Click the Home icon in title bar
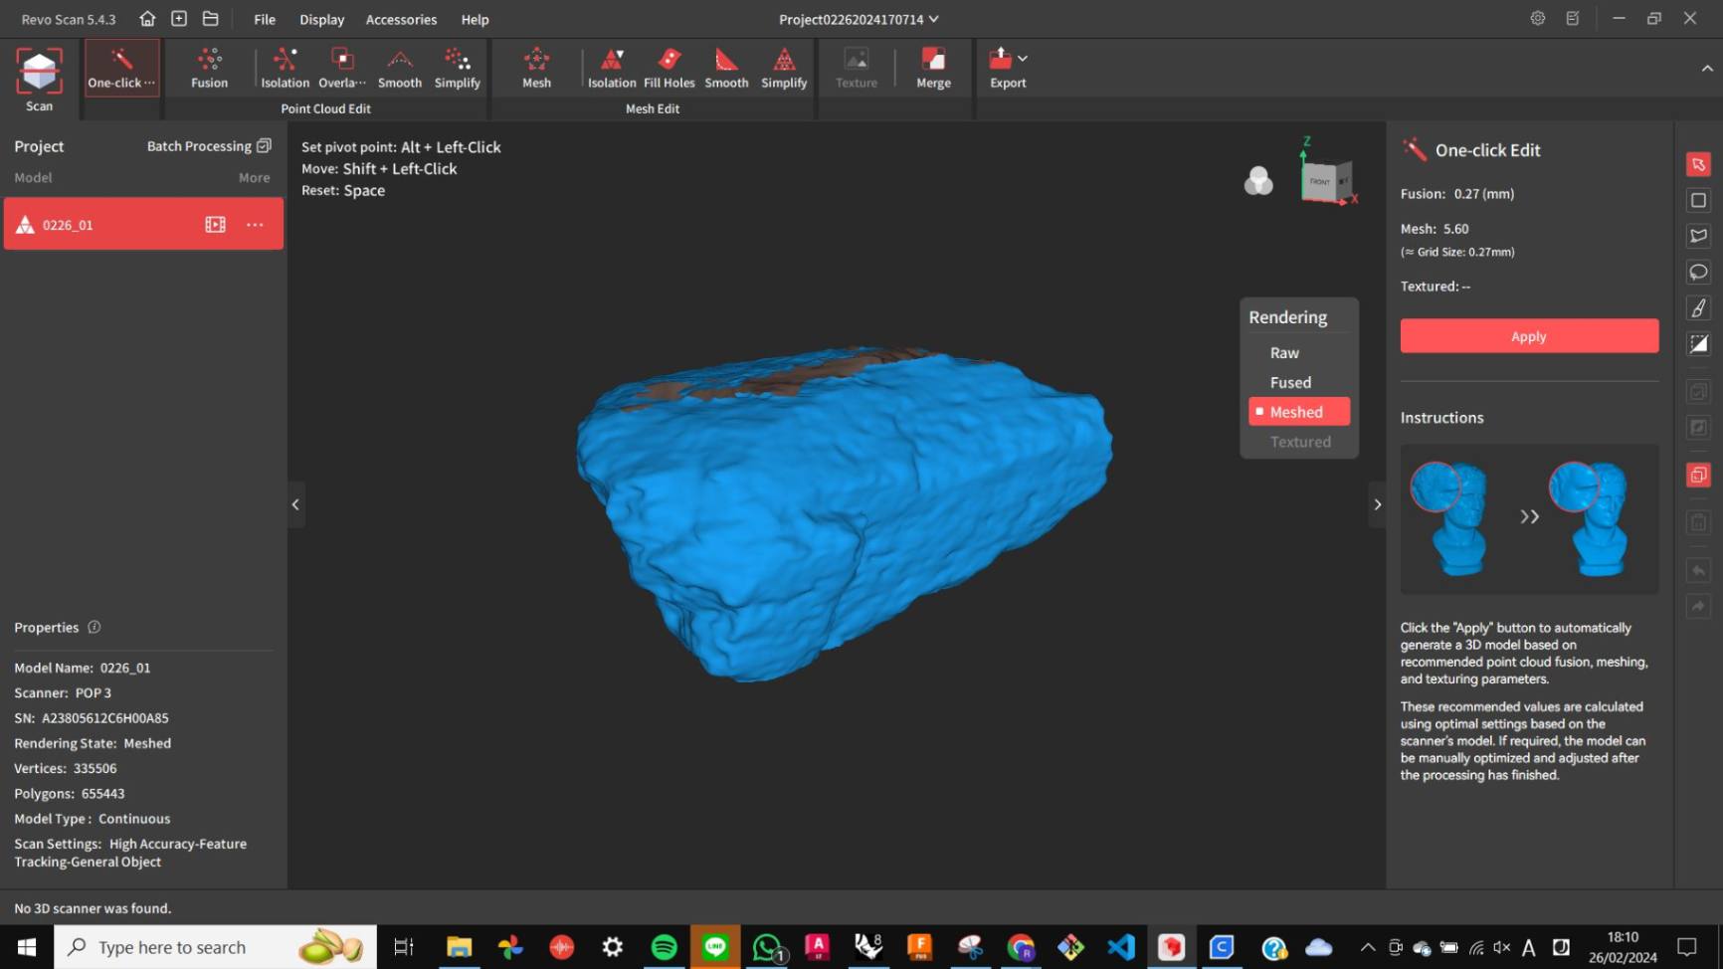This screenshot has height=969, width=1723. coord(147,19)
